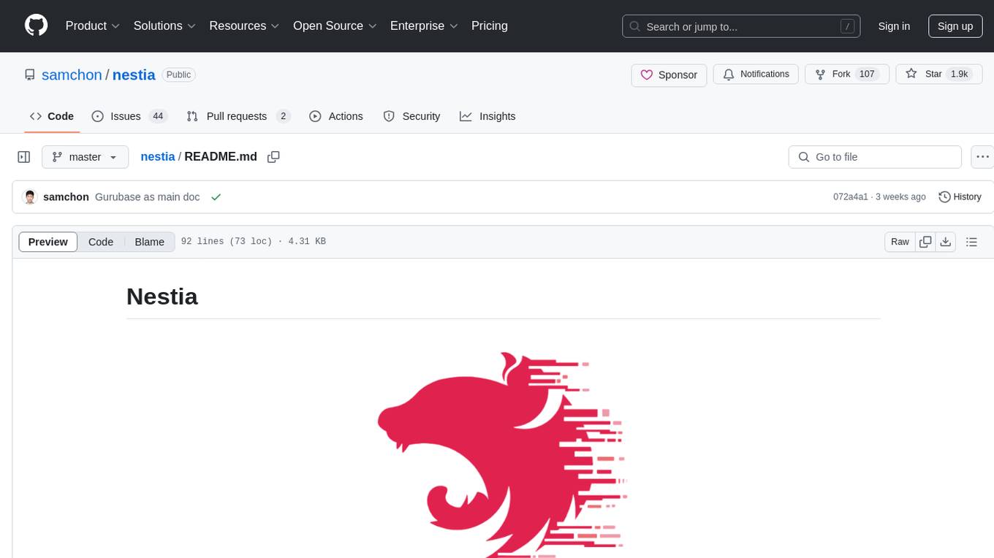Click the Sign in link
Screen dimensions: 994x558
click(x=894, y=26)
